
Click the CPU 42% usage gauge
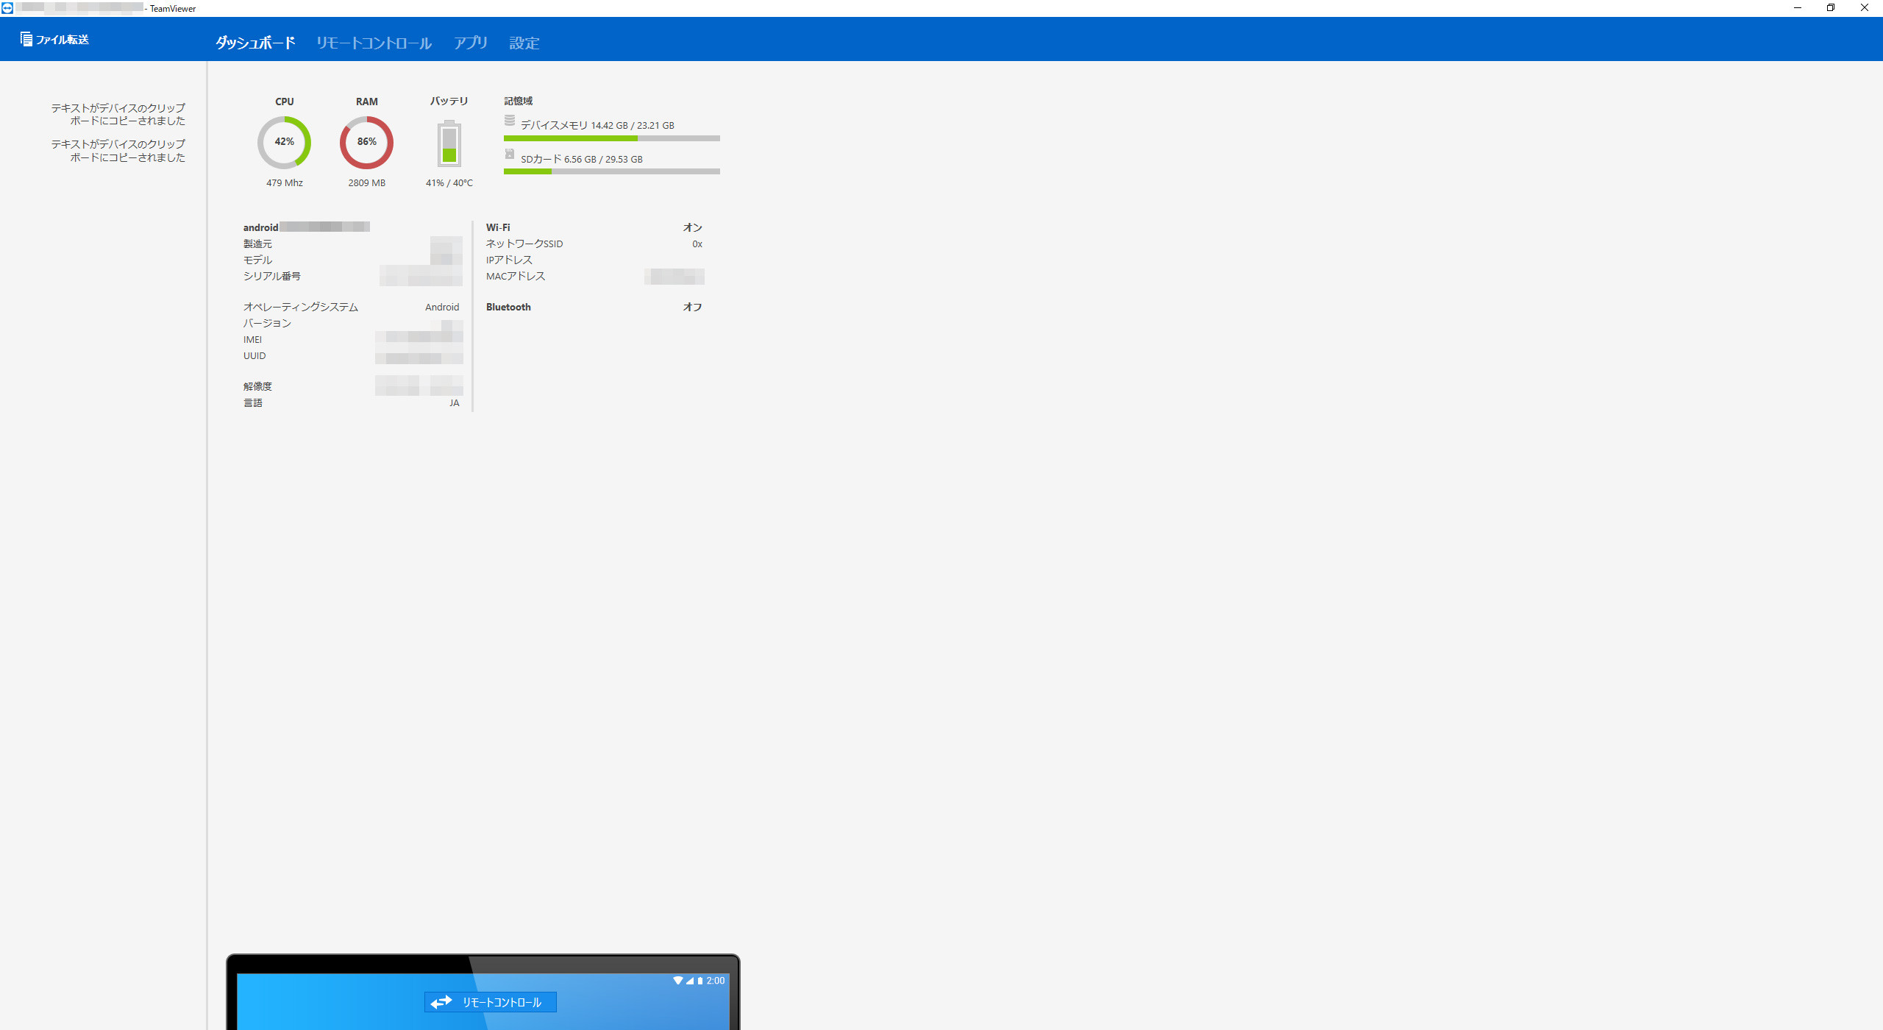pyautogui.click(x=284, y=142)
